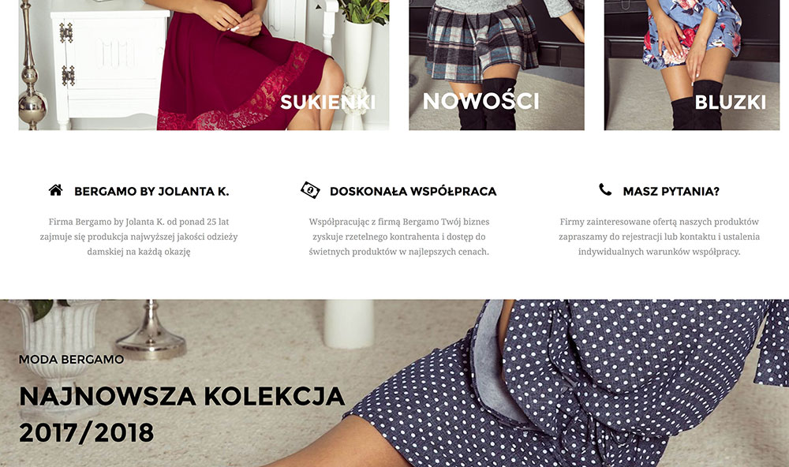The height and width of the screenshot is (467, 789).
Task: Click the BLUZKI label text
Action: coord(730,103)
